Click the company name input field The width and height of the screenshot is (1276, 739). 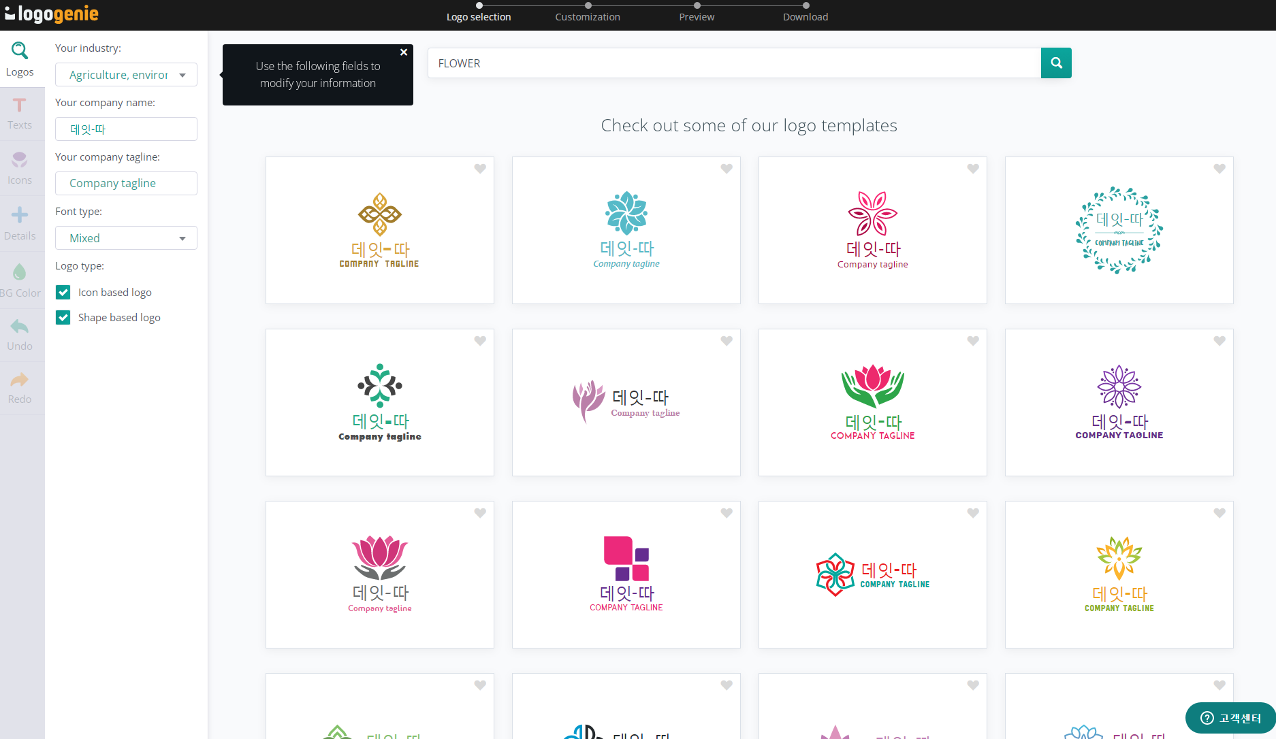pos(126,129)
